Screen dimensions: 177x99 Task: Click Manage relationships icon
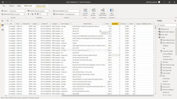coord(103,10)
